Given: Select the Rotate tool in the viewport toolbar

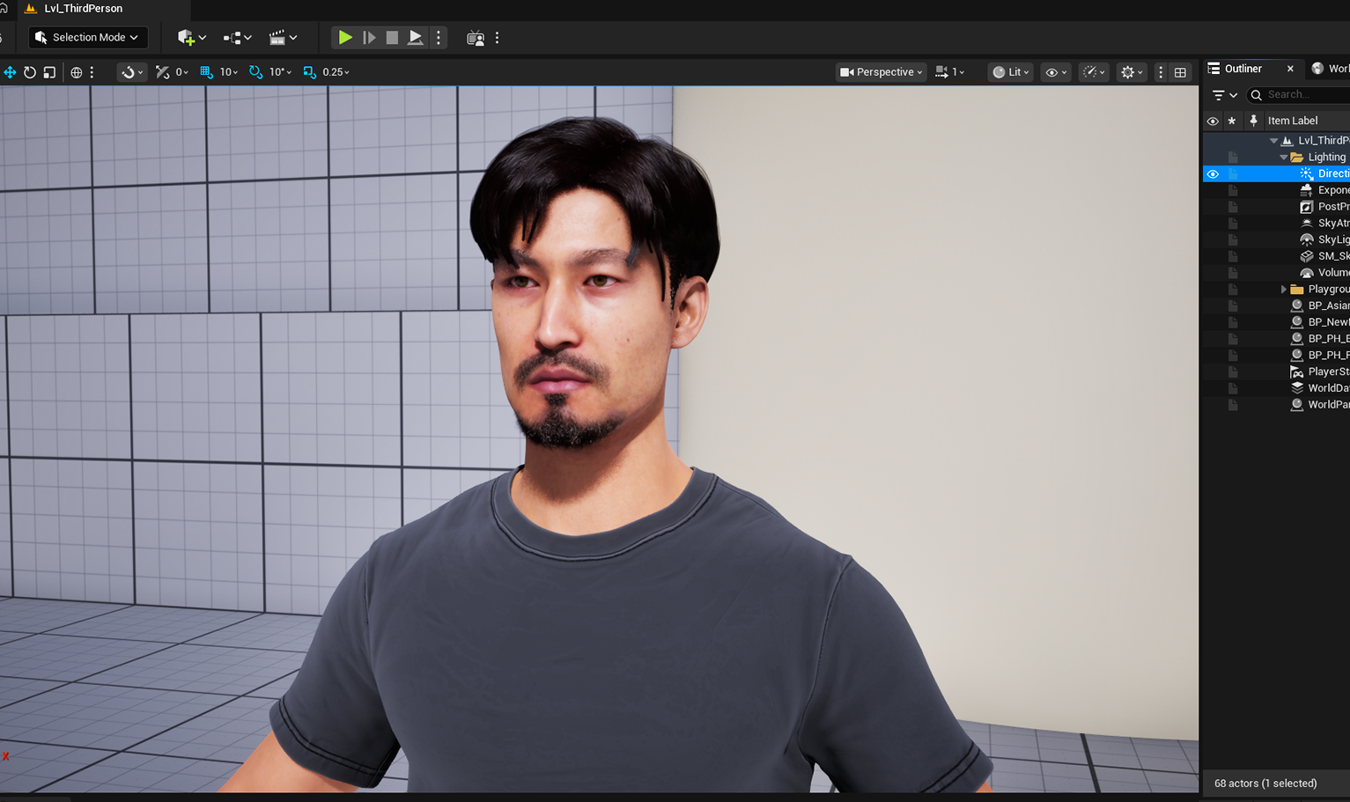Looking at the screenshot, I should (29, 72).
